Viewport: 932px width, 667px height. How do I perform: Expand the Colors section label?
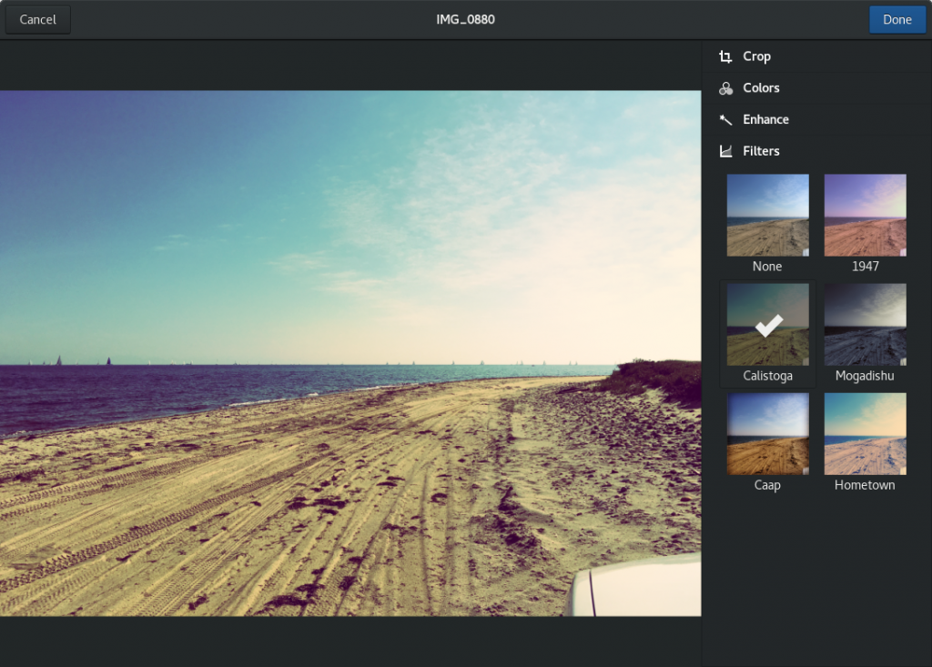[x=761, y=88]
